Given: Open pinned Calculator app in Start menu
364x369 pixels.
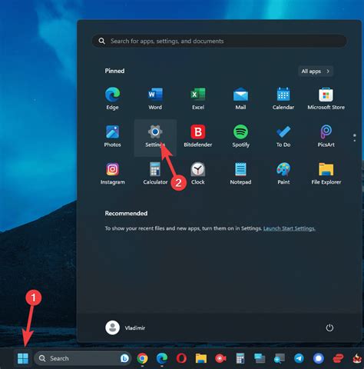Looking at the screenshot, I should point(155,174).
